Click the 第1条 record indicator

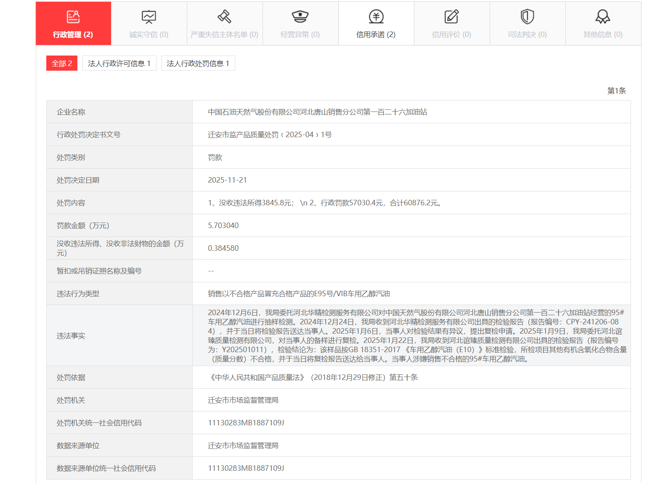coord(616,91)
